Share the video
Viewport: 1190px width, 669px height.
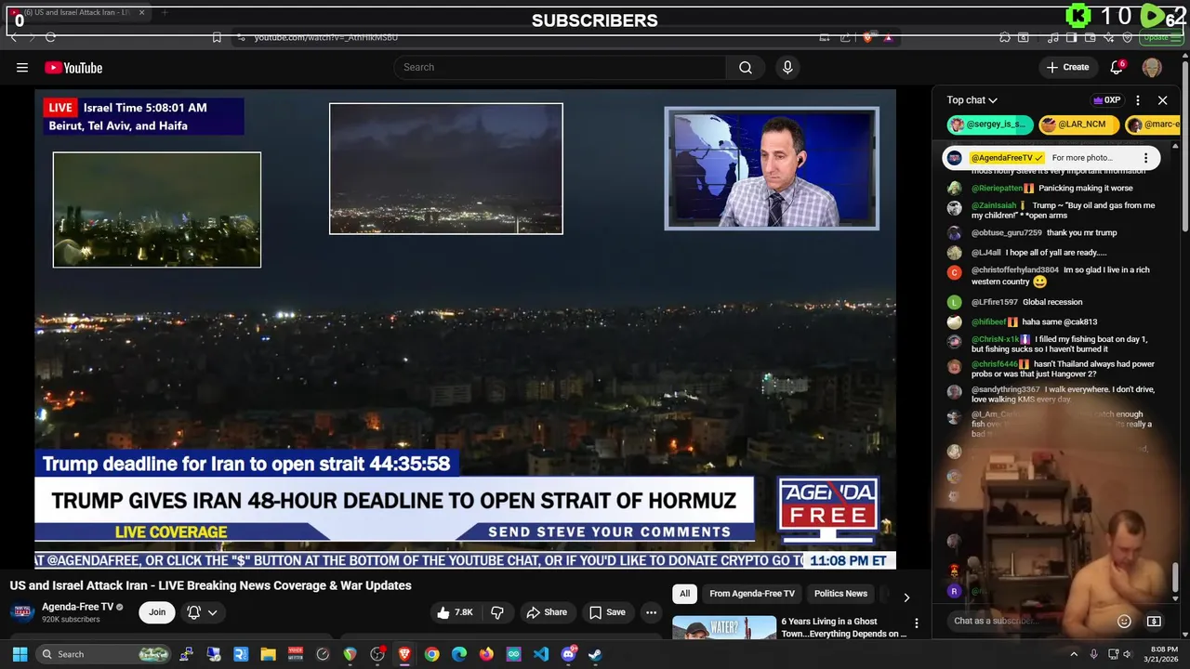click(547, 612)
